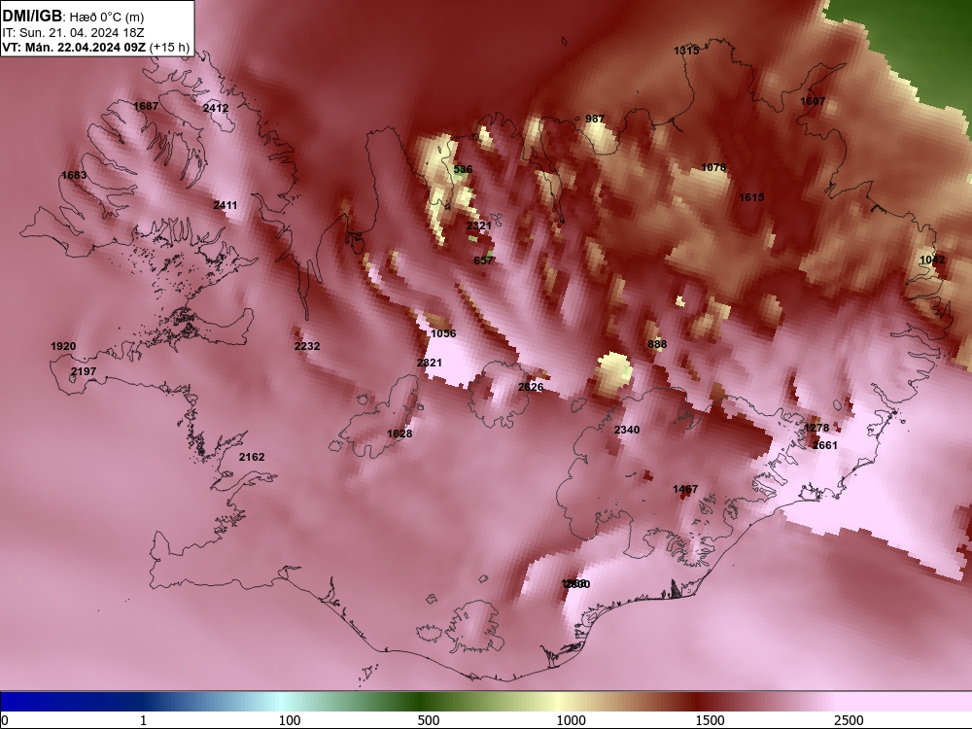Screen dimensions: 972x729
Task: Click the 2321 height value on map
Action: pyautogui.click(x=478, y=226)
